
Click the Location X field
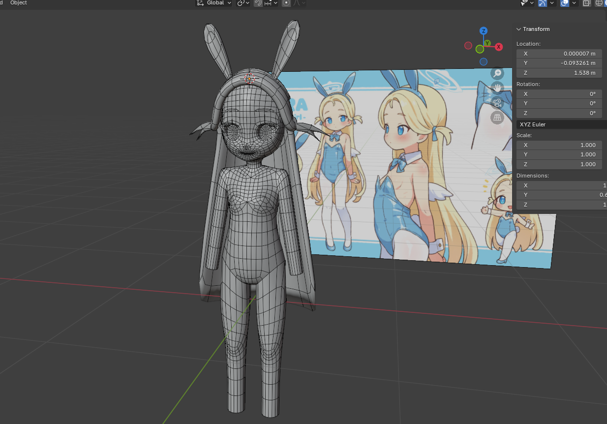pyautogui.click(x=559, y=54)
